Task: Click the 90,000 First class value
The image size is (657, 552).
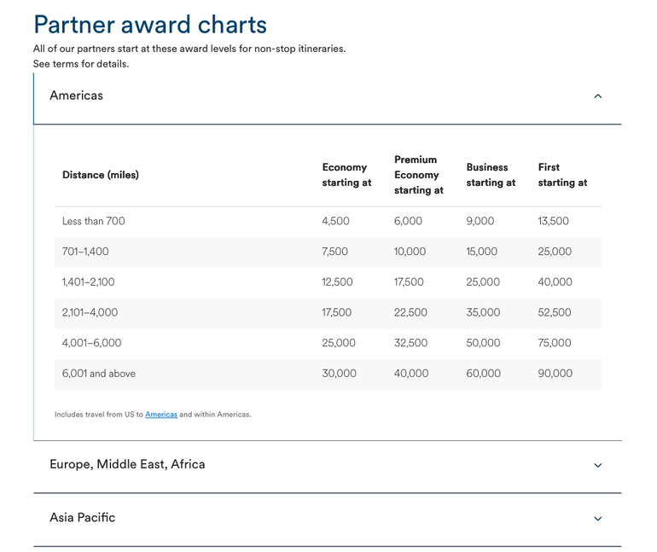Action: pos(555,374)
